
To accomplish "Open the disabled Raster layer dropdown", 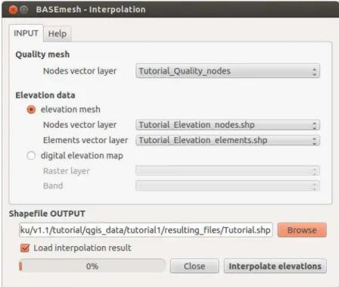I will pyautogui.click(x=228, y=170).
